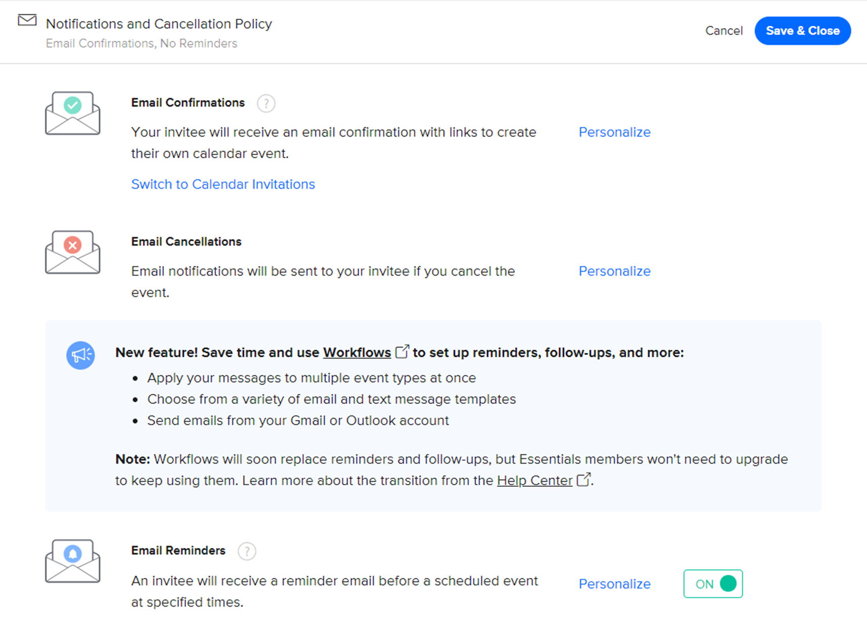Click the Email Confirmations help question mark
The width and height of the screenshot is (867, 643).
click(x=266, y=104)
